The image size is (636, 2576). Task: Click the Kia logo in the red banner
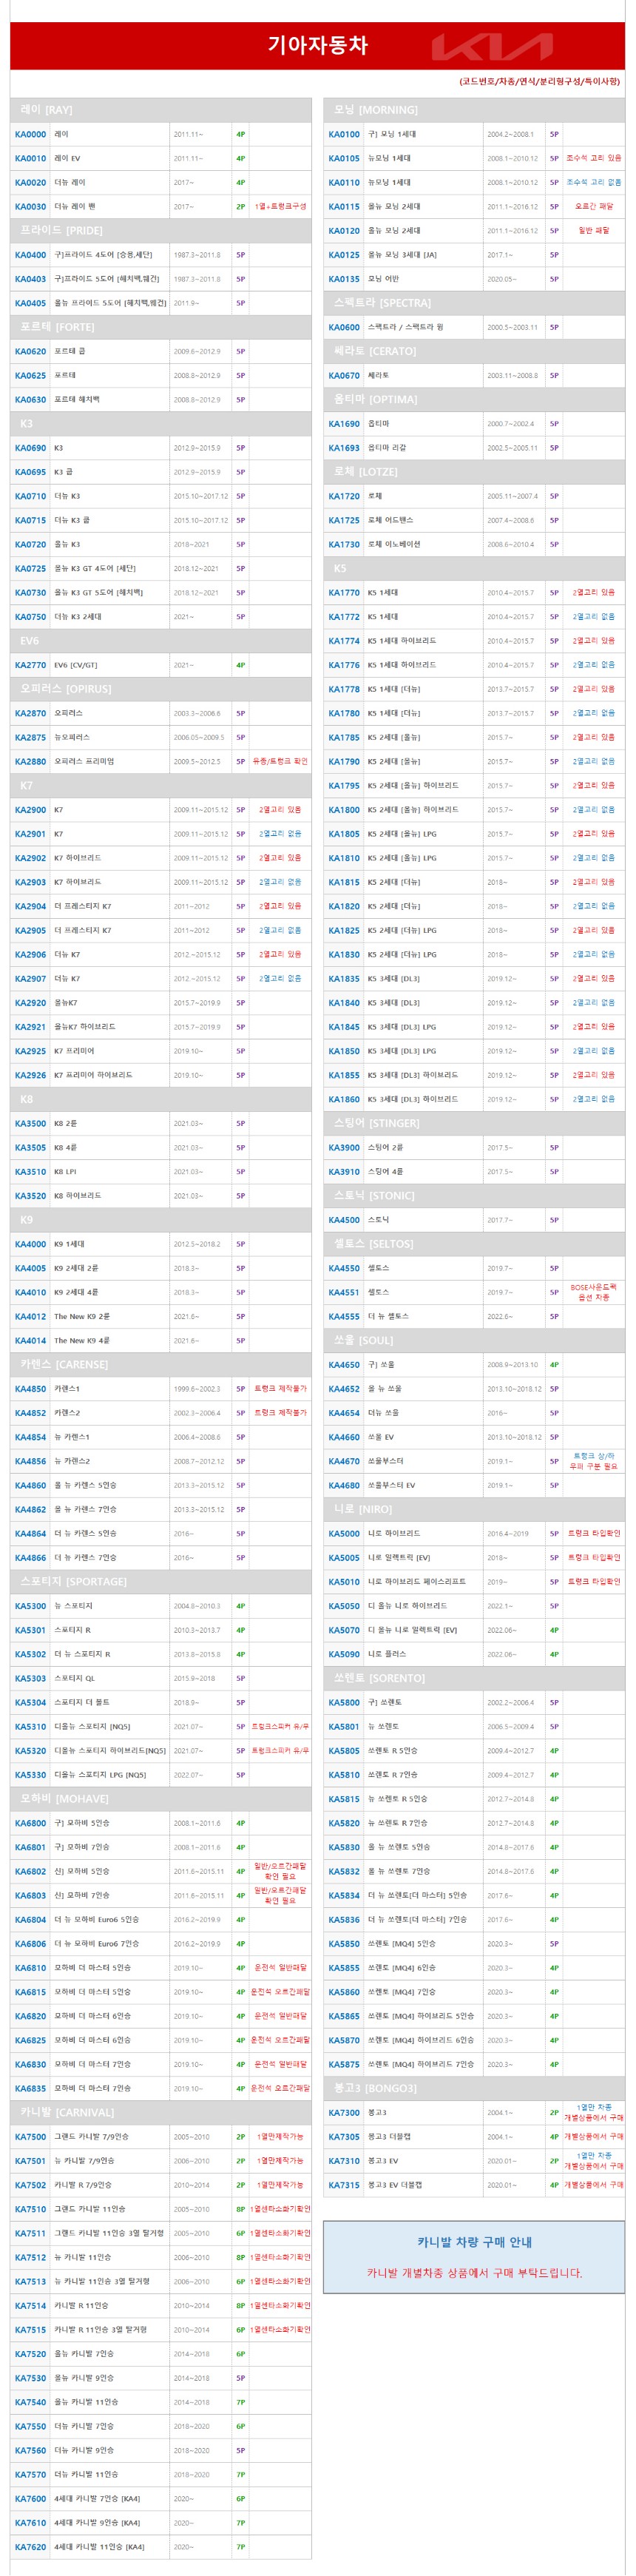pyautogui.click(x=491, y=46)
